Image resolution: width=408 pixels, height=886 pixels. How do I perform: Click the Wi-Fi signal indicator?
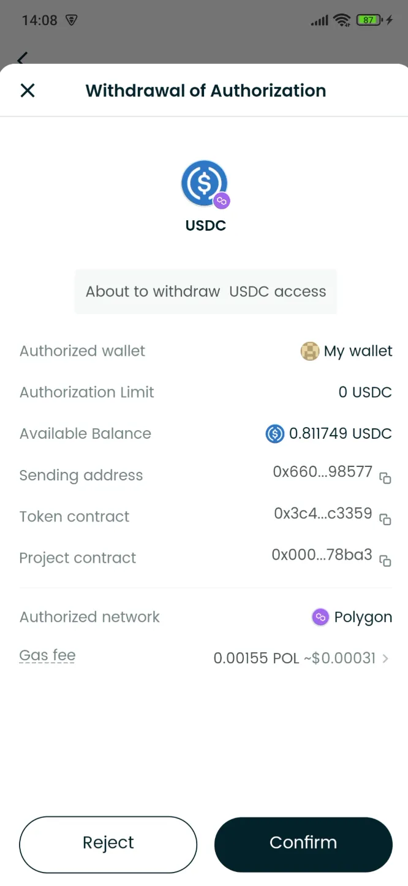click(342, 19)
